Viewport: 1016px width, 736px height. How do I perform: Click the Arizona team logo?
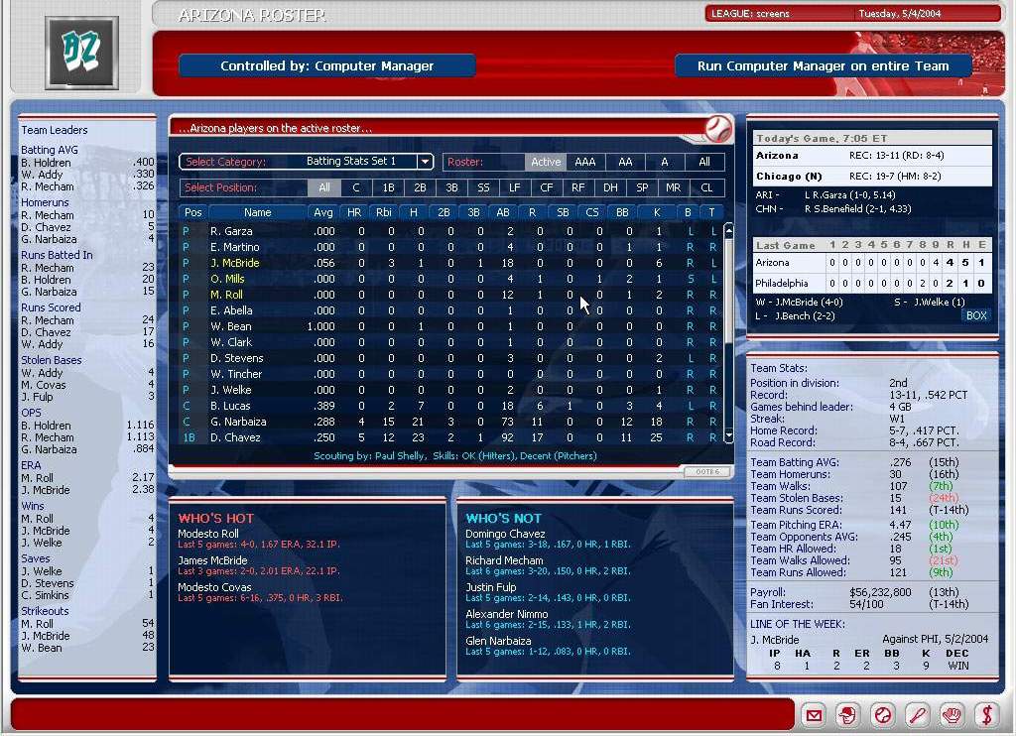(81, 52)
